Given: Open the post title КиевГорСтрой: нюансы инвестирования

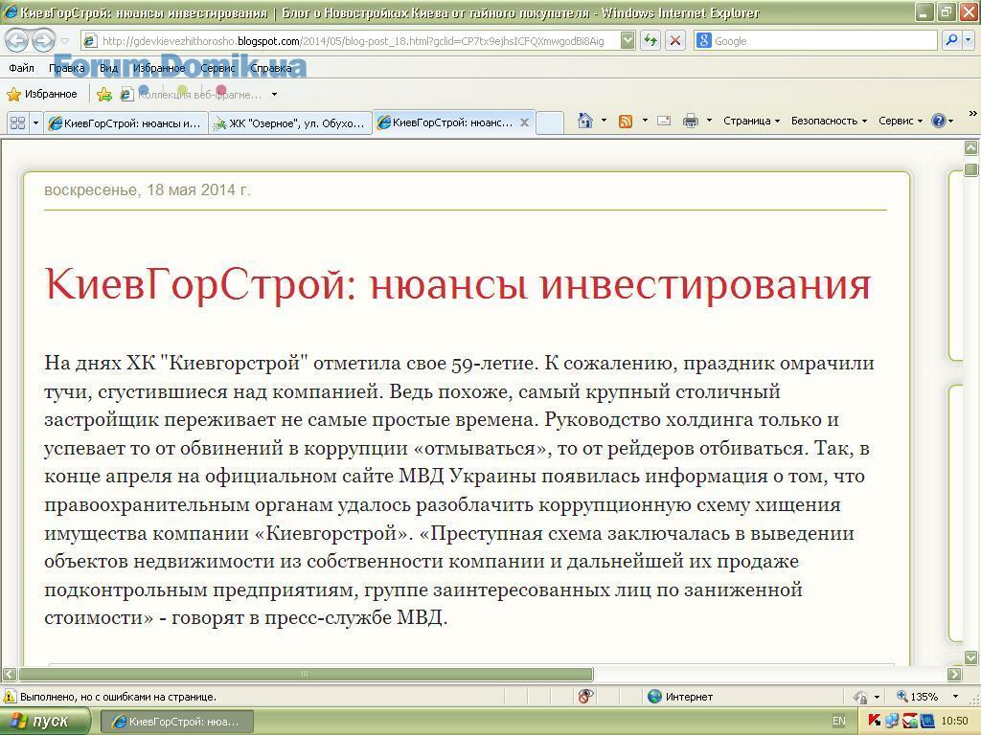Looking at the screenshot, I should click(x=457, y=283).
